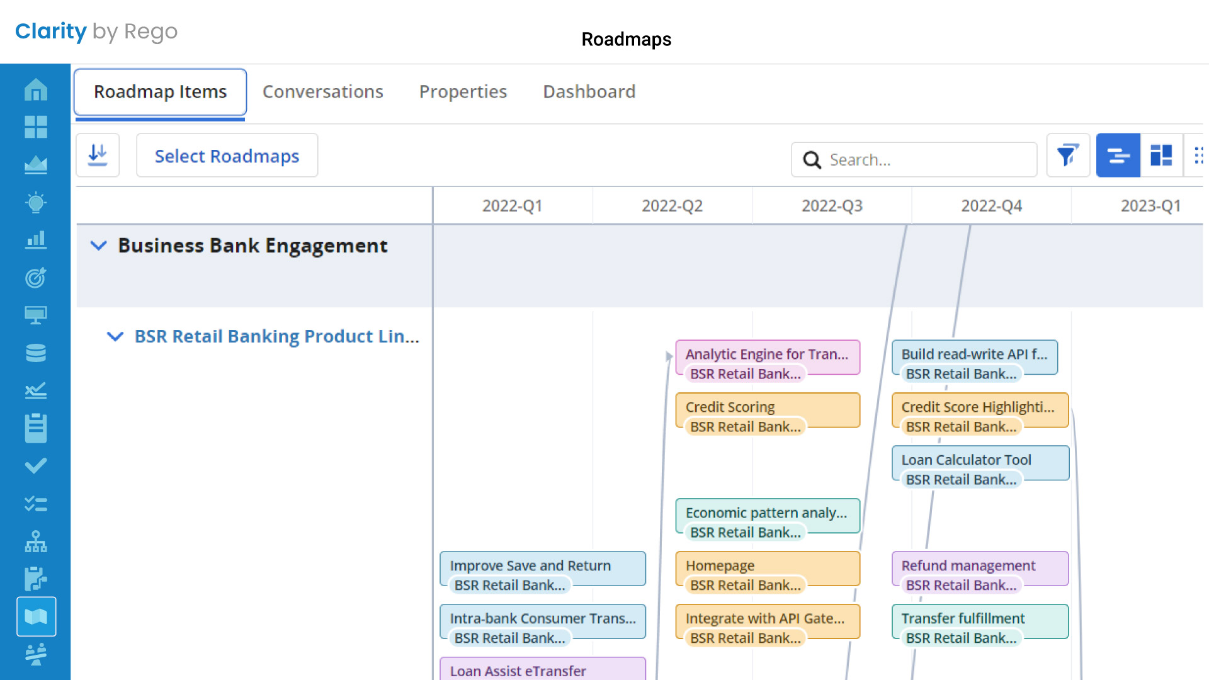This screenshot has width=1209, height=680.
Task: Click Select Roadmaps button
Action: pyautogui.click(x=227, y=156)
